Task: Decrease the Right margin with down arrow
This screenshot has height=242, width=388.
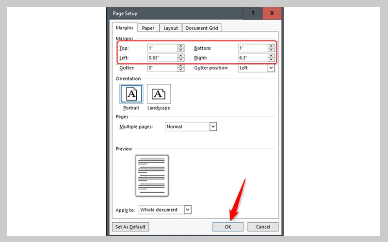Action: tap(271, 60)
